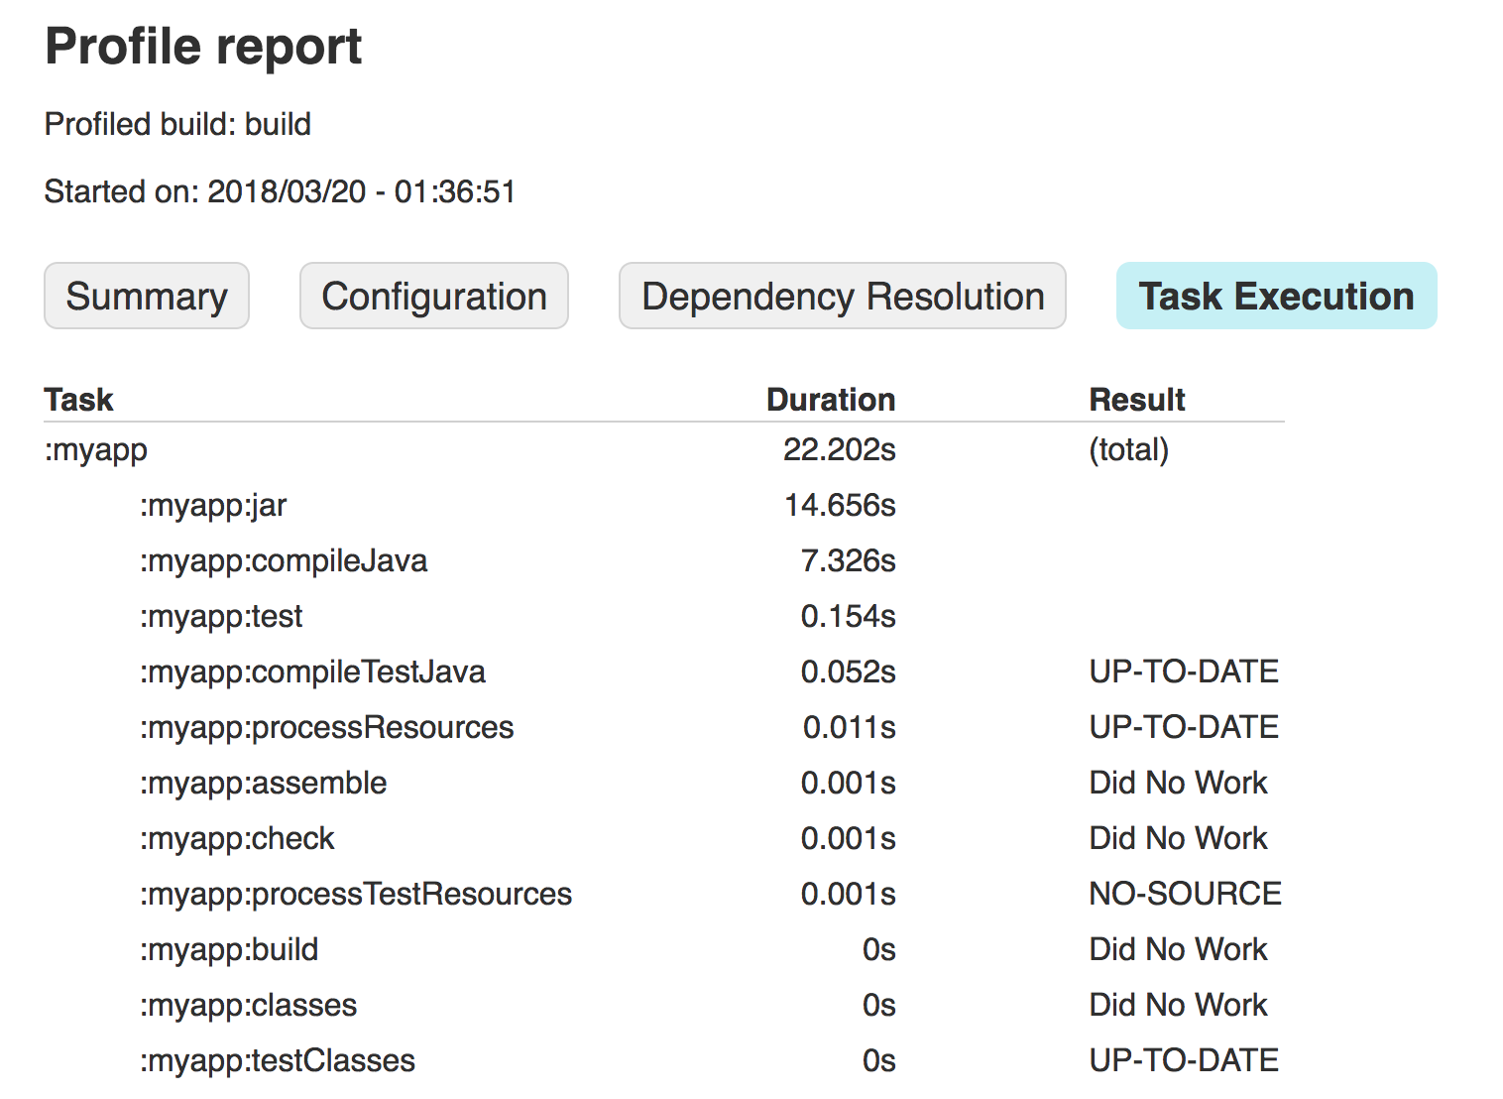Open the Dependency Resolution tab
Screen dimensions: 1503x1099
tap(843, 296)
